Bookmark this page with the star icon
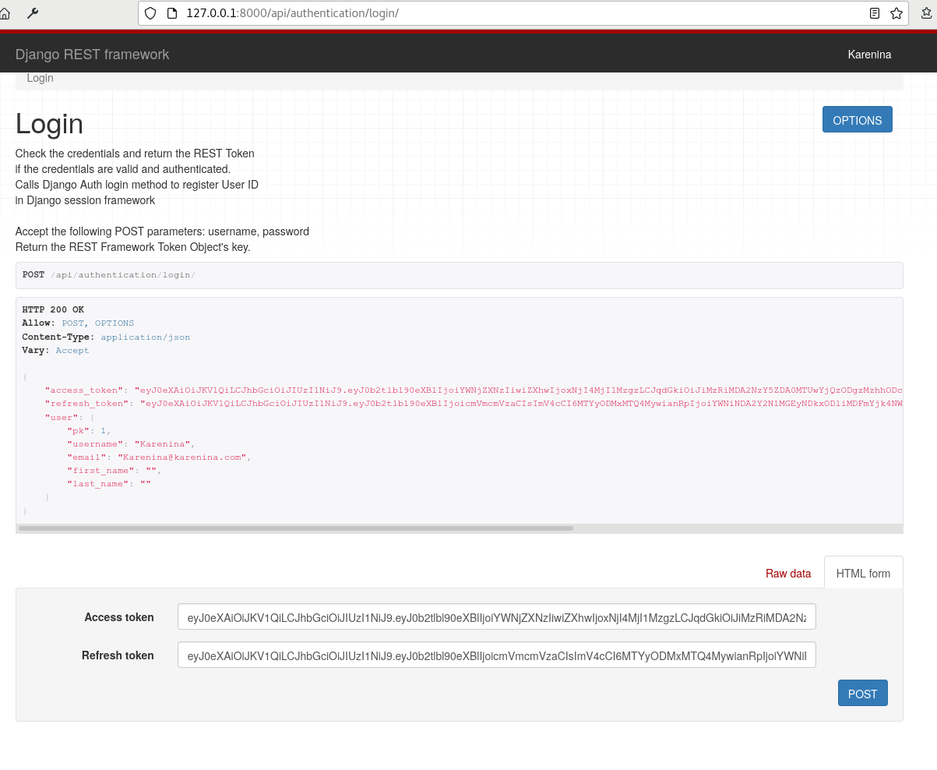 point(896,13)
